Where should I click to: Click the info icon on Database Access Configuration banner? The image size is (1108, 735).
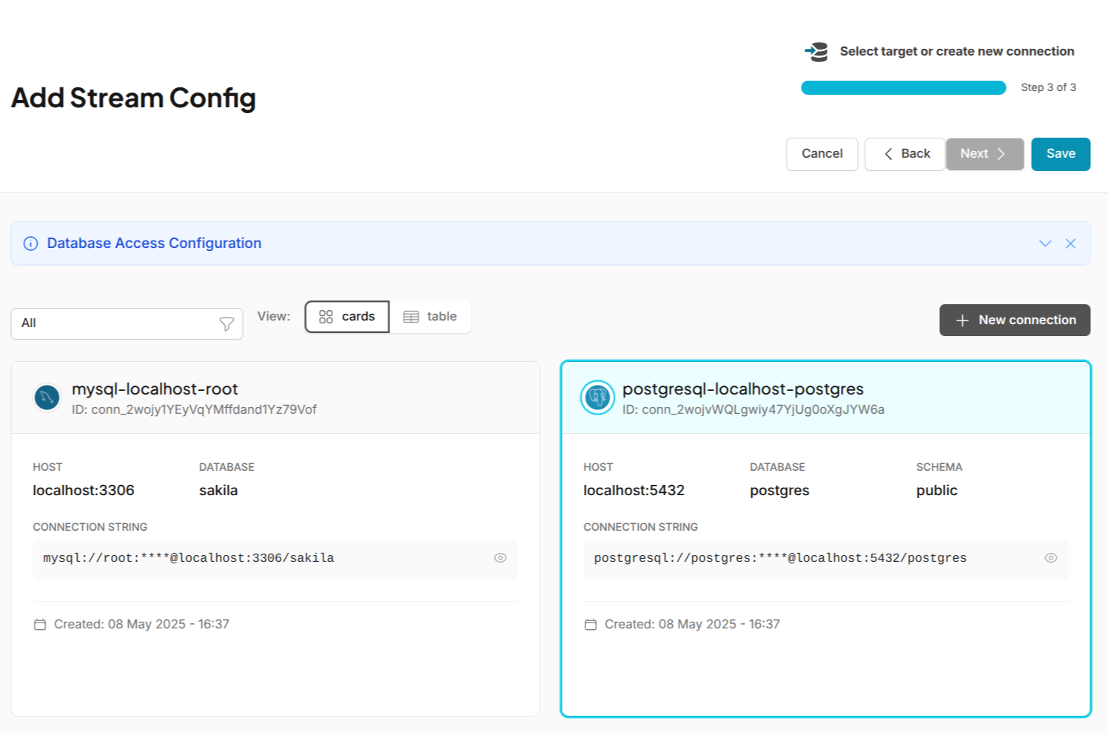pos(30,243)
